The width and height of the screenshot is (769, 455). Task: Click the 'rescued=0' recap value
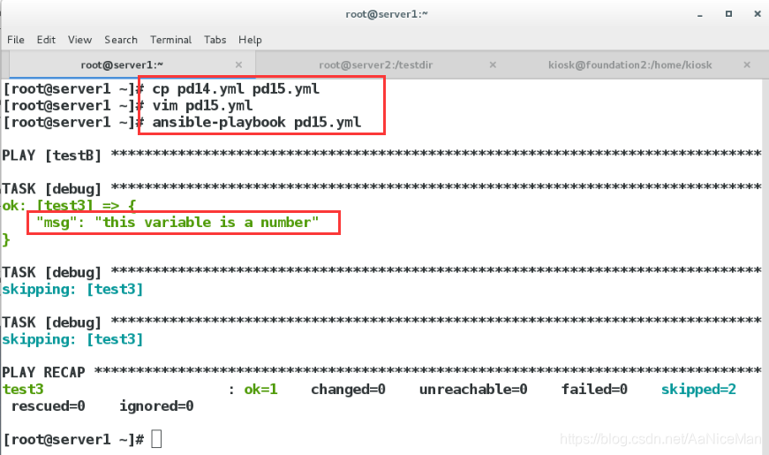coord(48,406)
